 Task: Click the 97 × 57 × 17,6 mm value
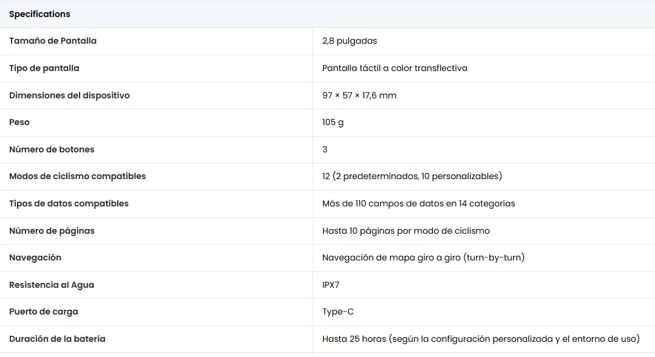[359, 95]
